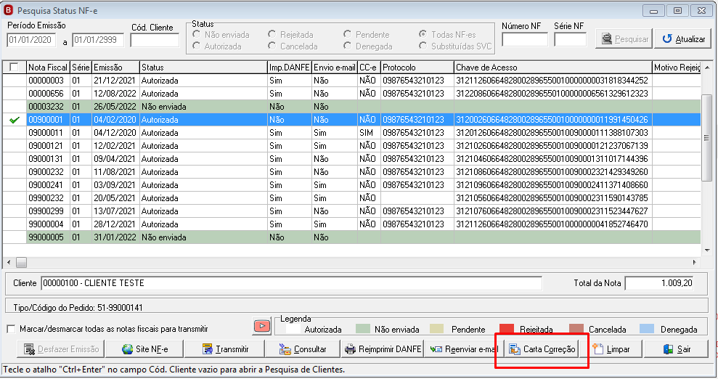Click red play button beside Legenda
The image size is (718, 379).
point(262,326)
